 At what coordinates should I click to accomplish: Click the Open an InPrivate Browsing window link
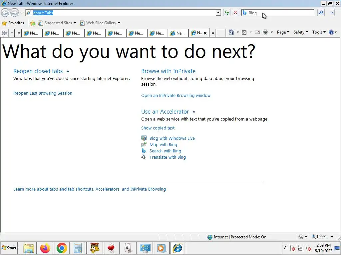click(x=176, y=95)
